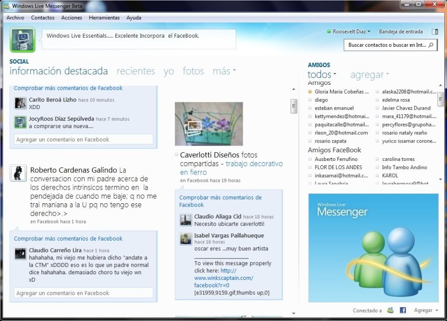Switch to the 'información destacada' tab
Image resolution: width=447 pixels, height=321 pixels.
coord(59,71)
